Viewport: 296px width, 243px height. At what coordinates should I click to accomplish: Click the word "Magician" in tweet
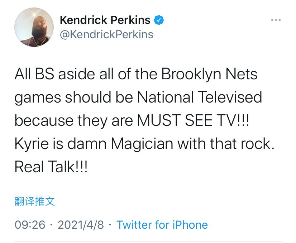tap(142, 144)
